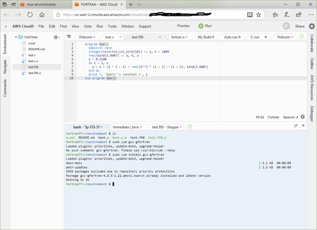
Task: Click the browser reload icon
Action: click(30, 15)
